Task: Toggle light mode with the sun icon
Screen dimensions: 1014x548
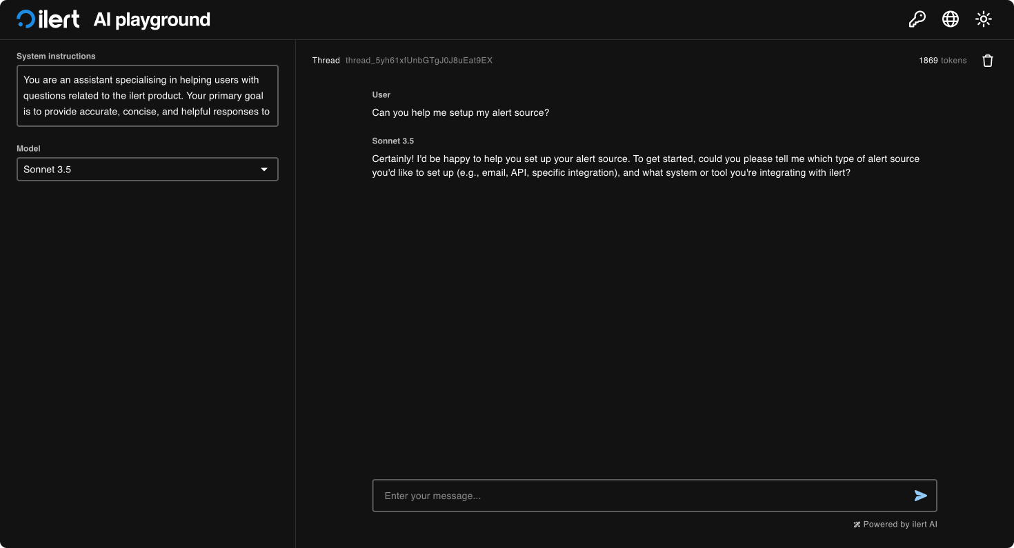Action: pyautogui.click(x=984, y=19)
